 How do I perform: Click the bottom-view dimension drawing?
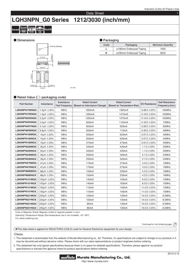pos(42,77)
